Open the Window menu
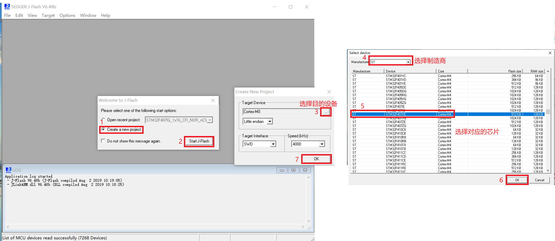555x241 pixels. (88, 15)
